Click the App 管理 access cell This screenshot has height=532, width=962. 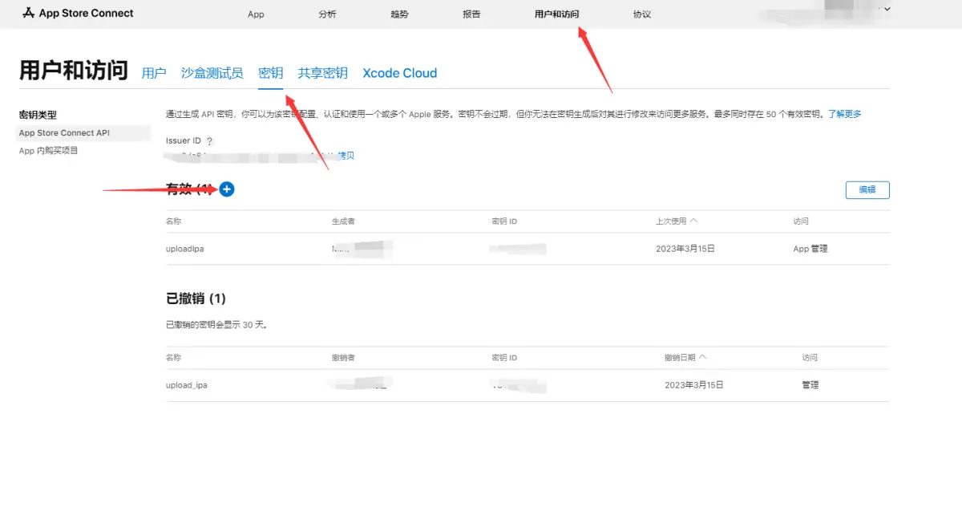coord(810,249)
